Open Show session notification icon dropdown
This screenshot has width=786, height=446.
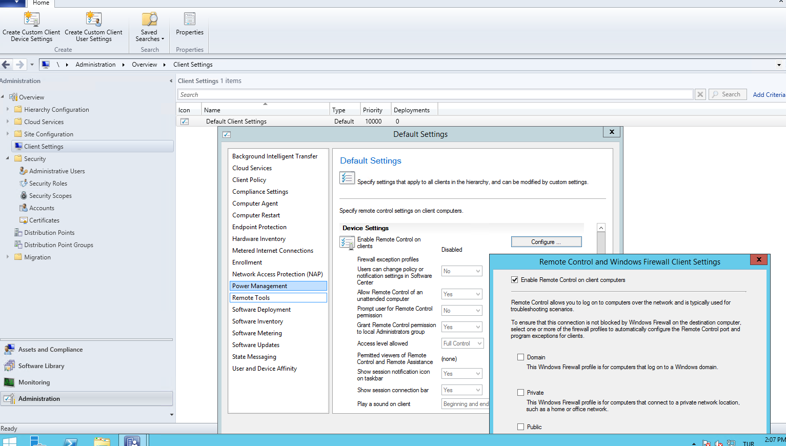[x=462, y=374]
